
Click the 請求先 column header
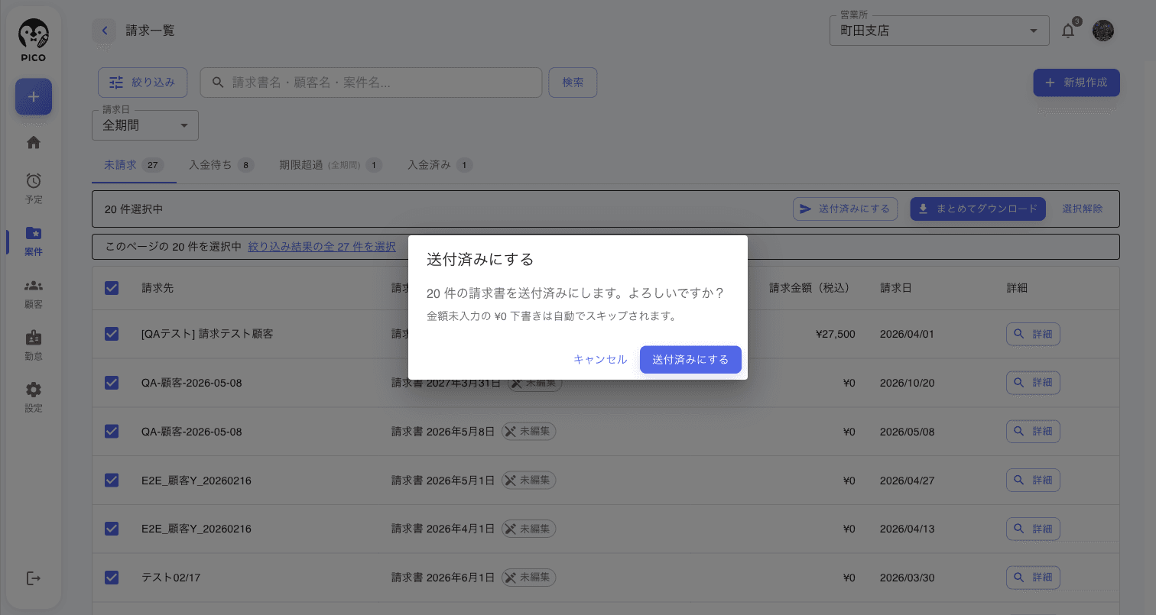pos(157,288)
